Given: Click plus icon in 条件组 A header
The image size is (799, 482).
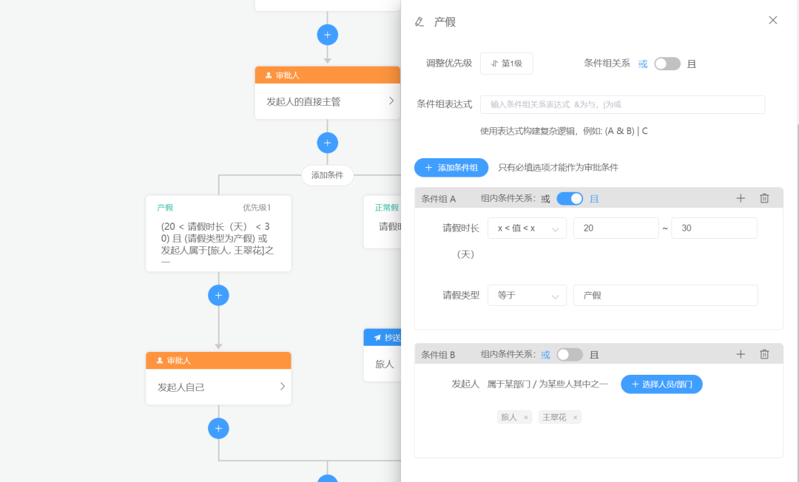Looking at the screenshot, I should click(741, 198).
